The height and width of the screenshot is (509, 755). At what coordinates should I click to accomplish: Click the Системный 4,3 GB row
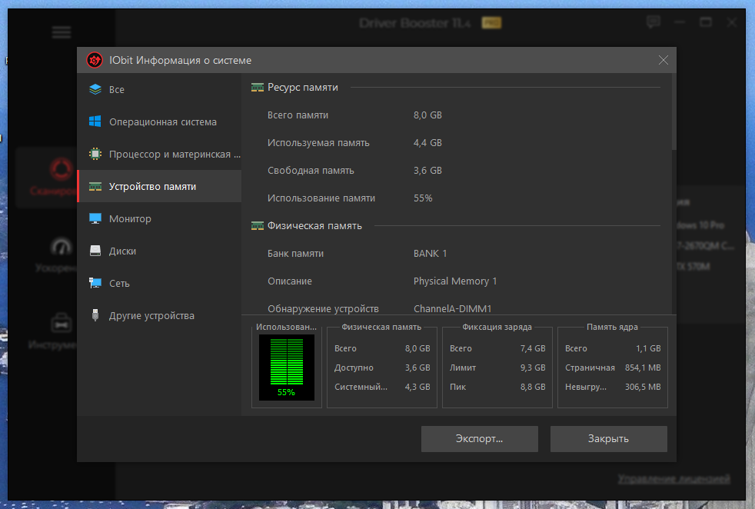point(382,387)
